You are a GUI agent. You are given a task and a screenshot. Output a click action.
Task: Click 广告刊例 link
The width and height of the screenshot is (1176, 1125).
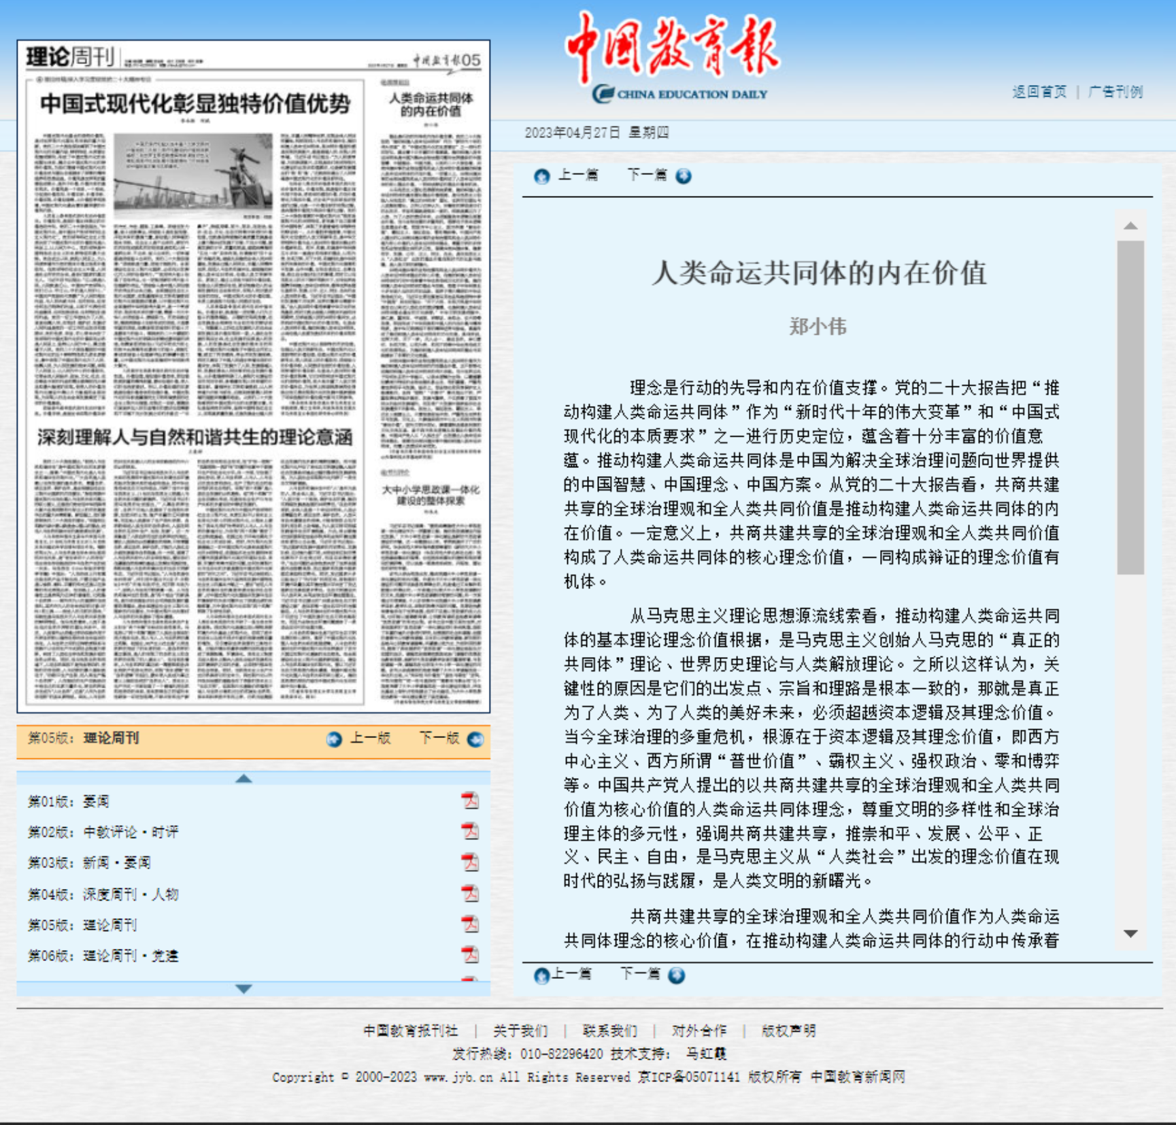click(1115, 92)
